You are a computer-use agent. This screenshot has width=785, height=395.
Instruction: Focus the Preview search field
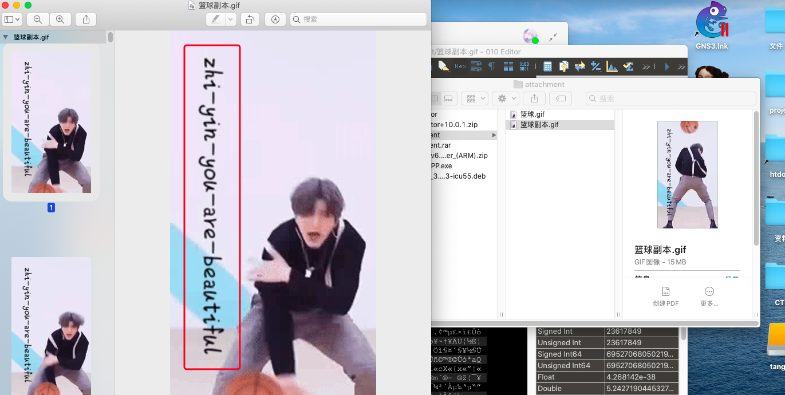point(358,19)
